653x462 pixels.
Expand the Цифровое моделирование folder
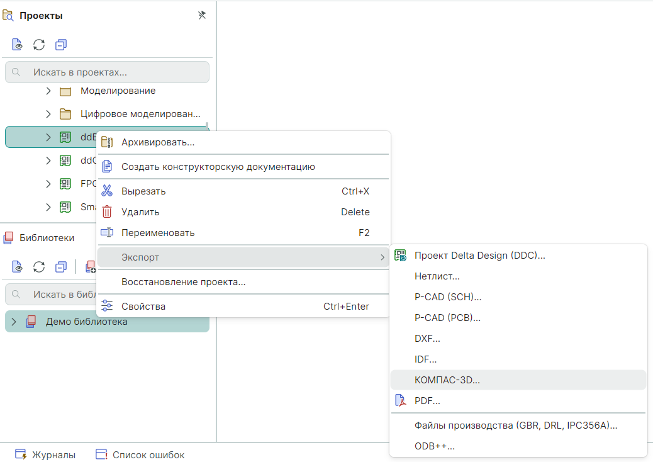tap(48, 114)
